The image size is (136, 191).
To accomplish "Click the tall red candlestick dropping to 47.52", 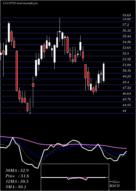I will (17, 71).
